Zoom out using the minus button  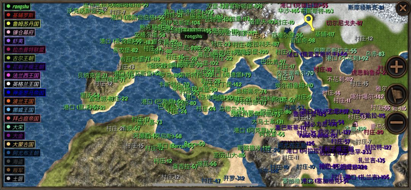(x=397, y=123)
